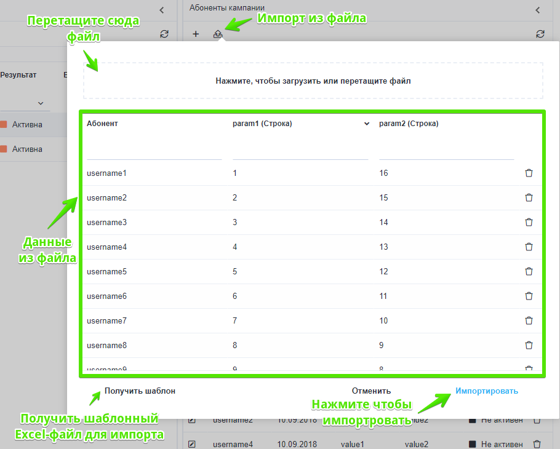Refresh the left panel list
The width and height of the screenshot is (560, 449).
[164, 34]
